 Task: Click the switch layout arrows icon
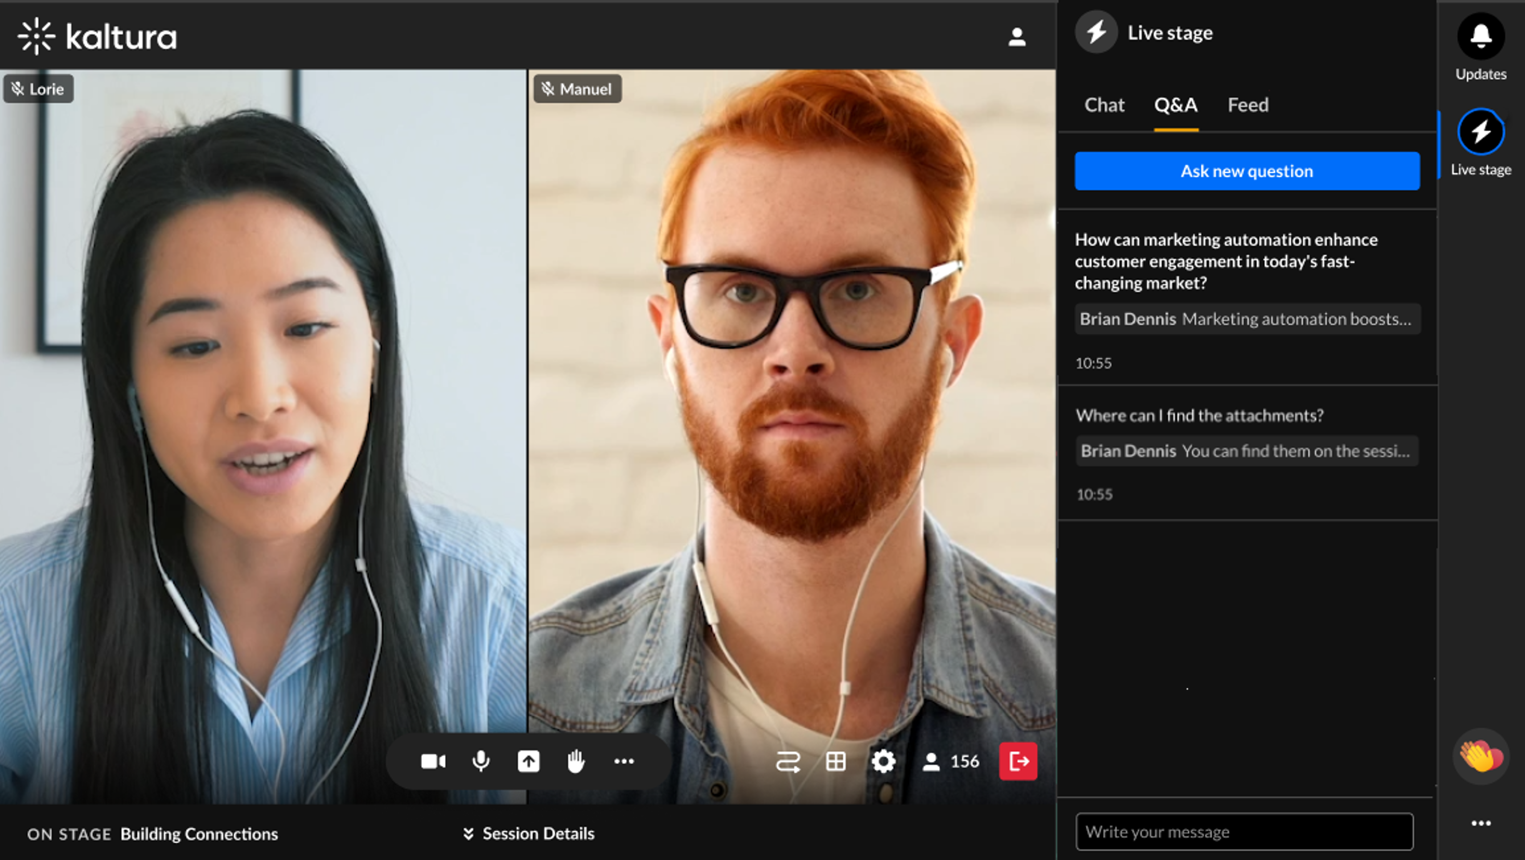tap(788, 761)
